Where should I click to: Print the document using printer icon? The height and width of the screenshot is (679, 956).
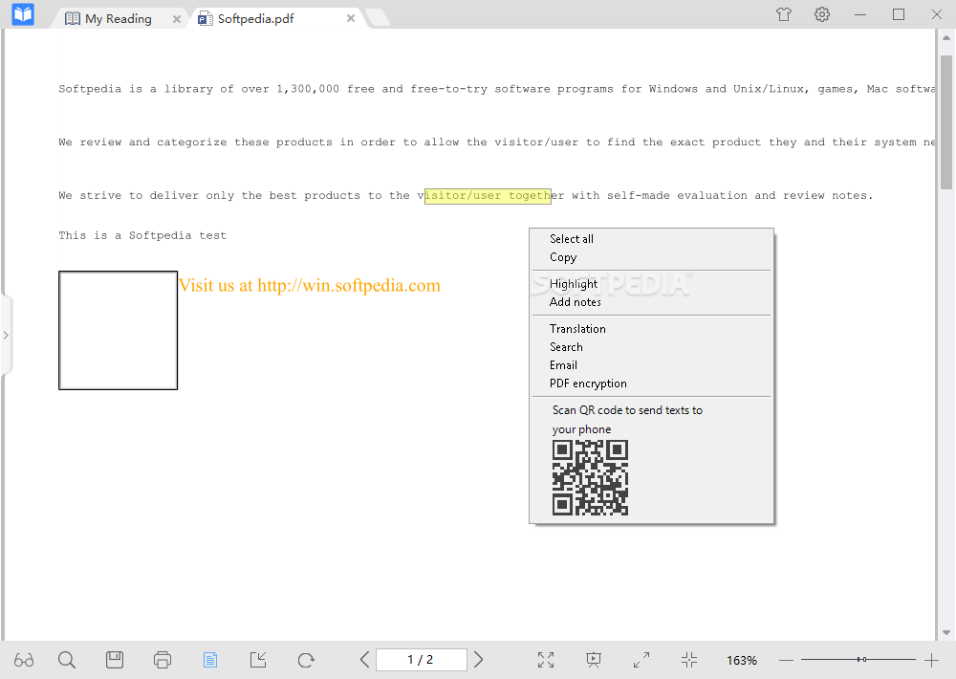(163, 660)
